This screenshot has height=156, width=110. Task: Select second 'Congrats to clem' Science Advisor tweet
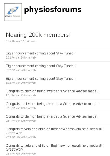(52, 104)
